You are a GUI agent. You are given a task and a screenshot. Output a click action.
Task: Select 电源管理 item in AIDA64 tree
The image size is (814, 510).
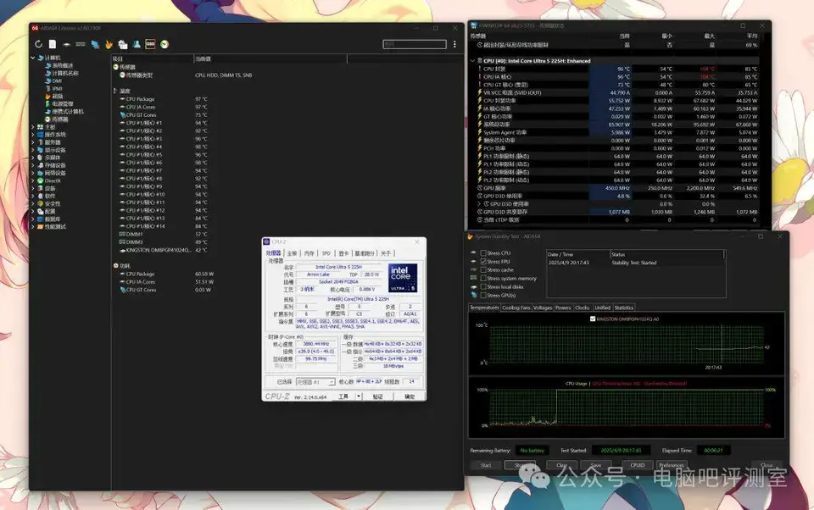[59, 103]
